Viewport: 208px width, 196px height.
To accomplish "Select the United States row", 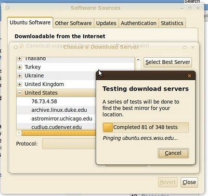I will tap(56, 93).
